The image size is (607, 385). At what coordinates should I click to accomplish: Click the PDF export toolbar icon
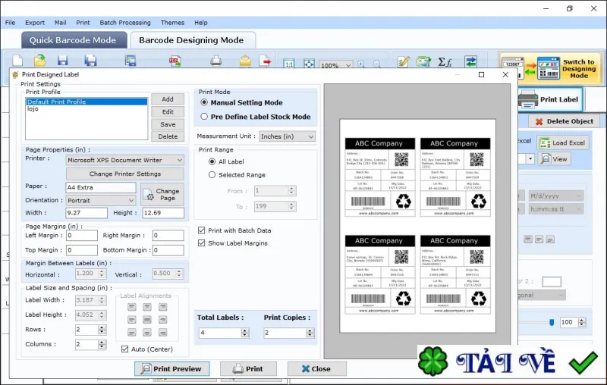[x=175, y=61]
